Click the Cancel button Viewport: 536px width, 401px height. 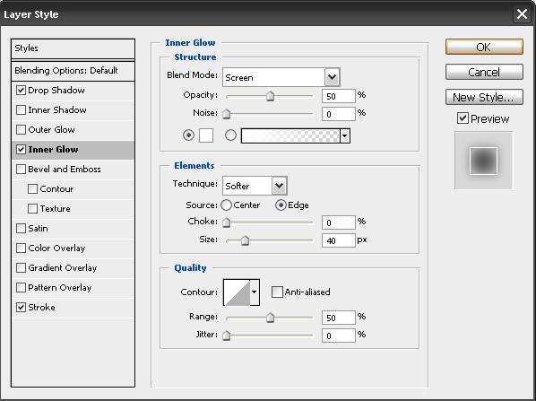coord(484,72)
